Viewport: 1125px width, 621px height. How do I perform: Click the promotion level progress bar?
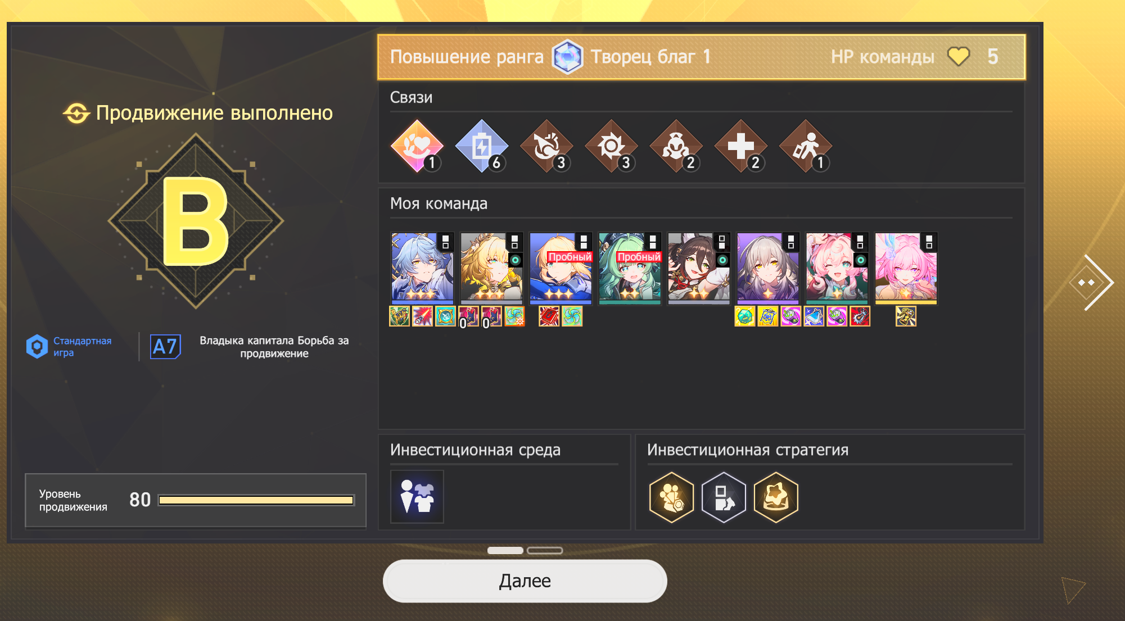pos(256,500)
